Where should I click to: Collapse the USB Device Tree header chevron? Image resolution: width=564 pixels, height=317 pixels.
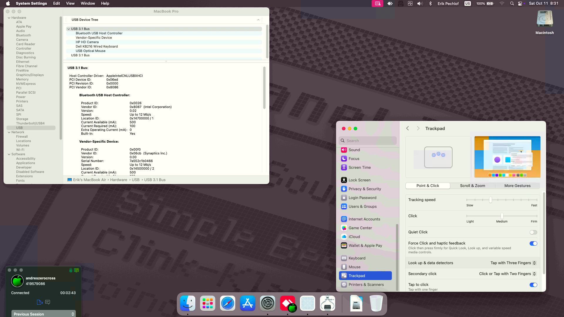(x=258, y=20)
